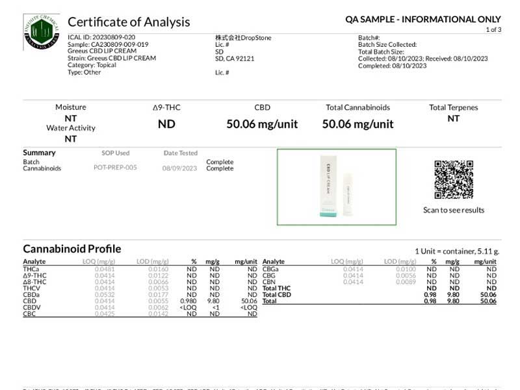
Task: Select the POT-PREP-005 SOP code
Action: (x=115, y=168)
